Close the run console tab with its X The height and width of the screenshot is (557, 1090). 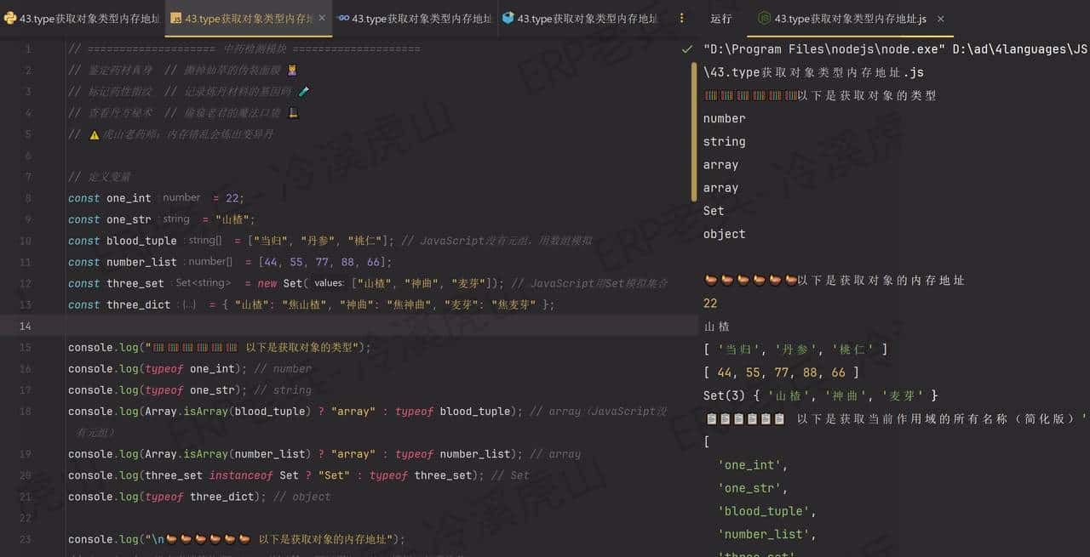click(x=940, y=18)
